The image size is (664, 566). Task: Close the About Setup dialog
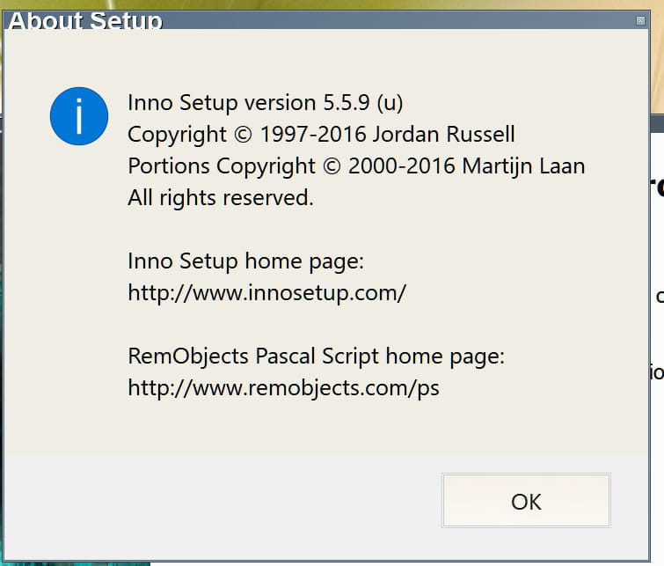640,20
